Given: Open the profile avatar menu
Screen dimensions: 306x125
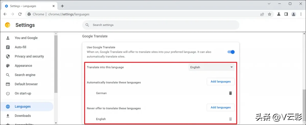Looking at the screenshot, I should coord(294,14).
